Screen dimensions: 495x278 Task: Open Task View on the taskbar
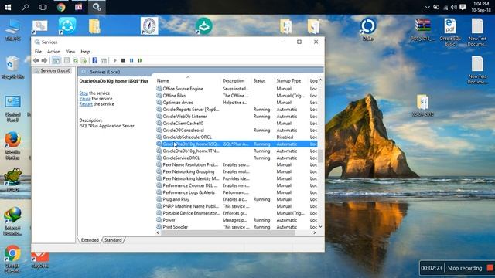pyautogui.click(x=43, y=7)
